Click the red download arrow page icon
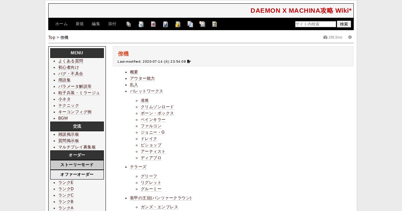This screenshot has width=402, height=211. (153, 24)
